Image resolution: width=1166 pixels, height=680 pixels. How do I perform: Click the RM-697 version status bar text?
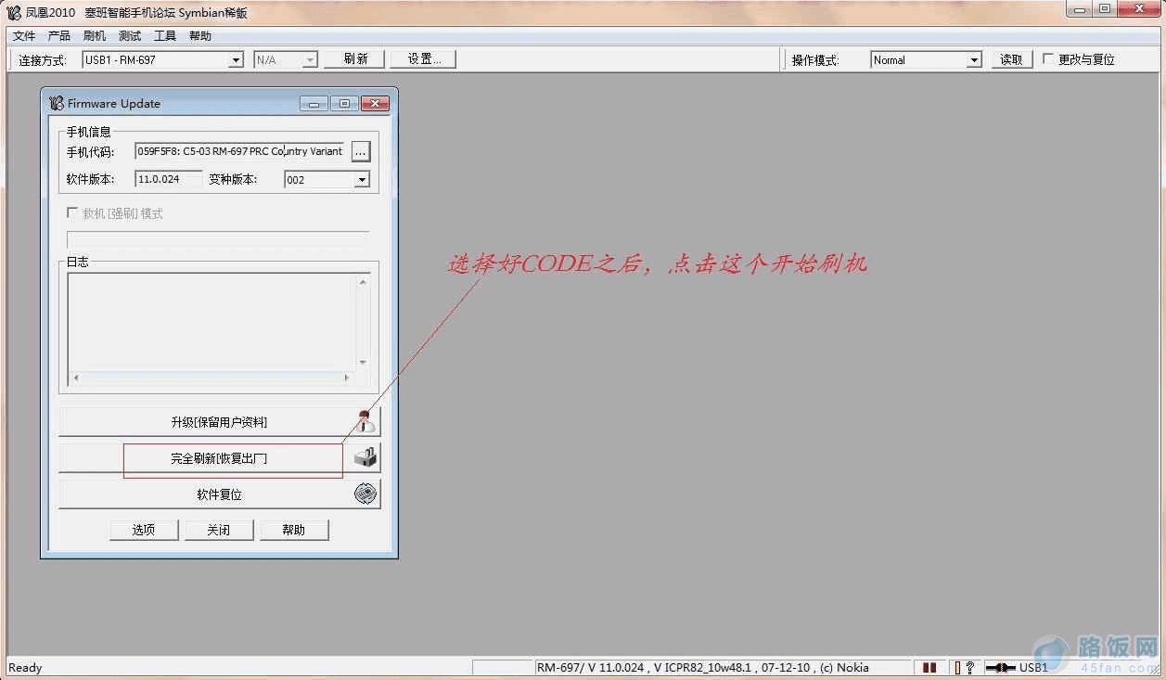702,667
